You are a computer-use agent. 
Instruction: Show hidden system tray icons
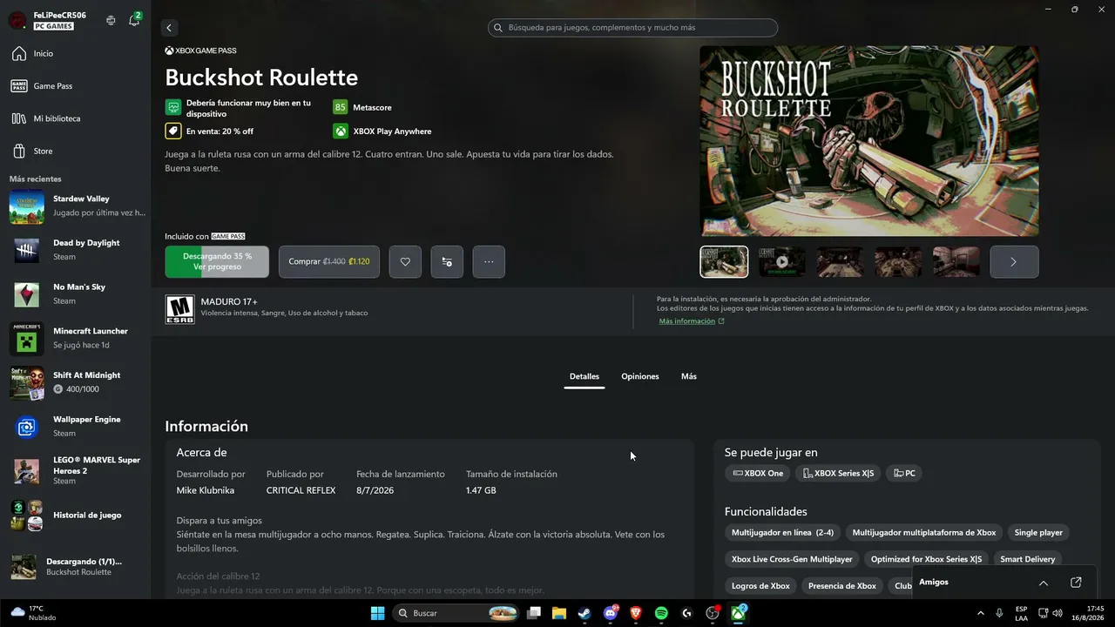[981, 613]
